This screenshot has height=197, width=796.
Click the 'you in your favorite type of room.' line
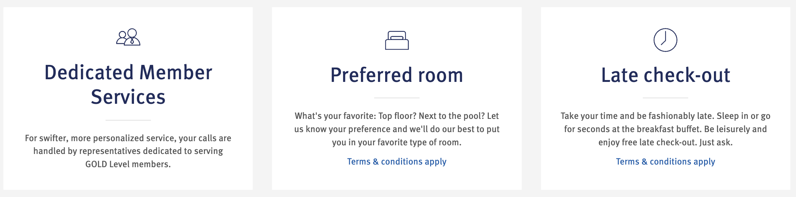tap(397, 142)
